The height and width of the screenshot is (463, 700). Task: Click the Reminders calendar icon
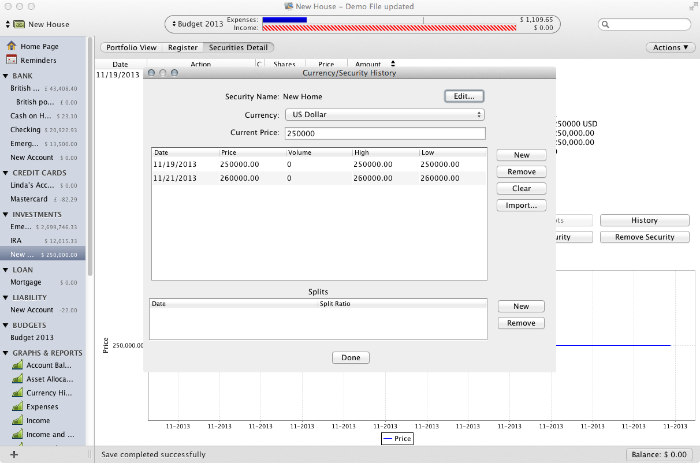coord(12,60)
